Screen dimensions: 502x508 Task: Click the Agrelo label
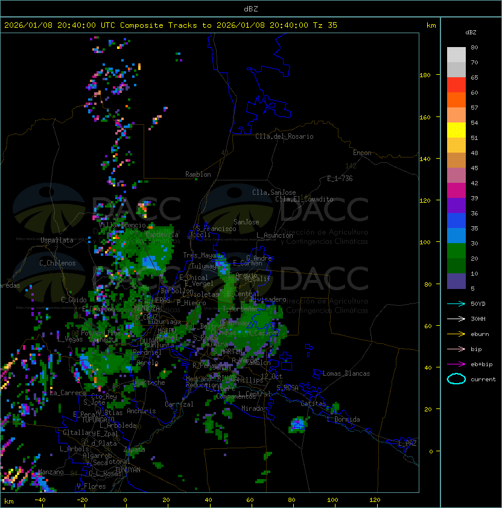point(147,363)
